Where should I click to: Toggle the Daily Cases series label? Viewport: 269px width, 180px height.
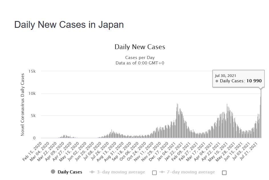pos(70,172)
